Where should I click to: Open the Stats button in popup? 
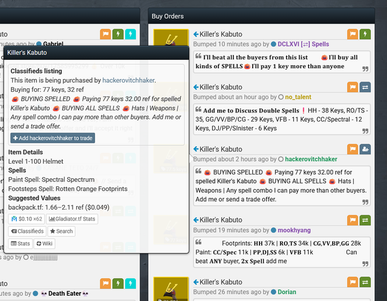point(20,244)
